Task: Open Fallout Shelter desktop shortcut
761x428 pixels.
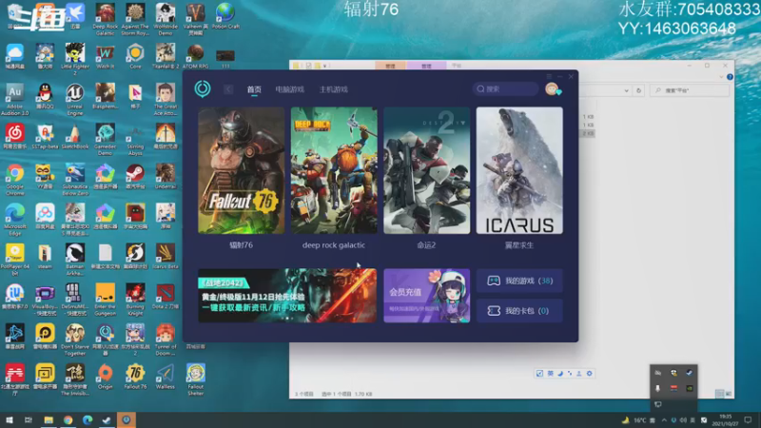Action: 196,379
